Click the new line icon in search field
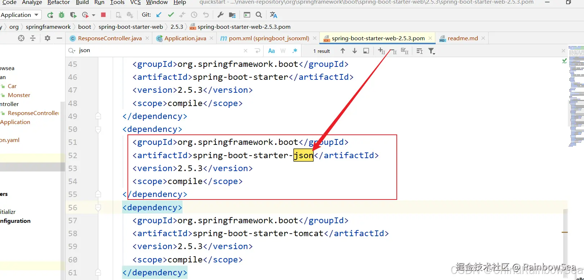The image size is (584, 280). tap(257, 51)
